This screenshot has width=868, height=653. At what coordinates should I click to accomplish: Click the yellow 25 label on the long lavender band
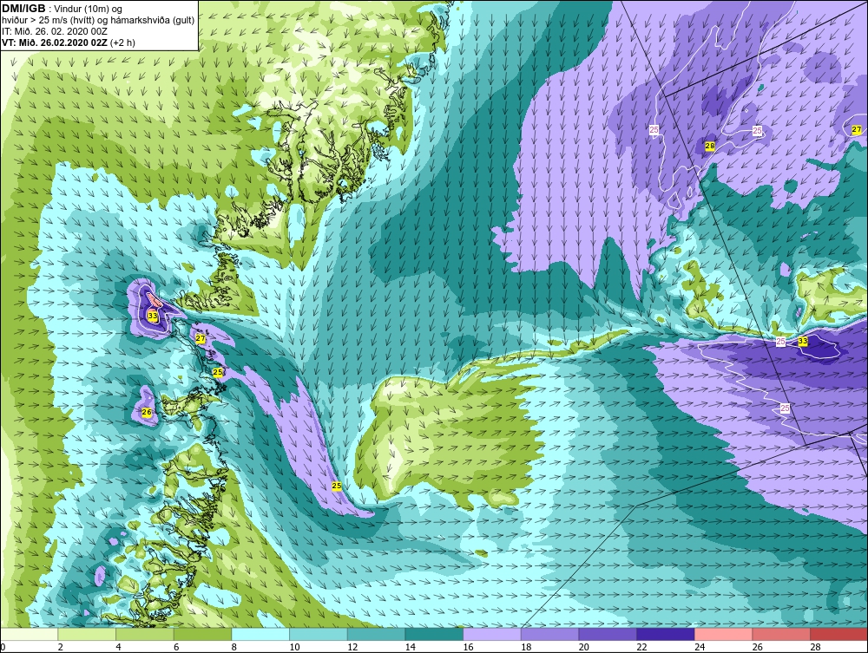(x=337, y=486)
